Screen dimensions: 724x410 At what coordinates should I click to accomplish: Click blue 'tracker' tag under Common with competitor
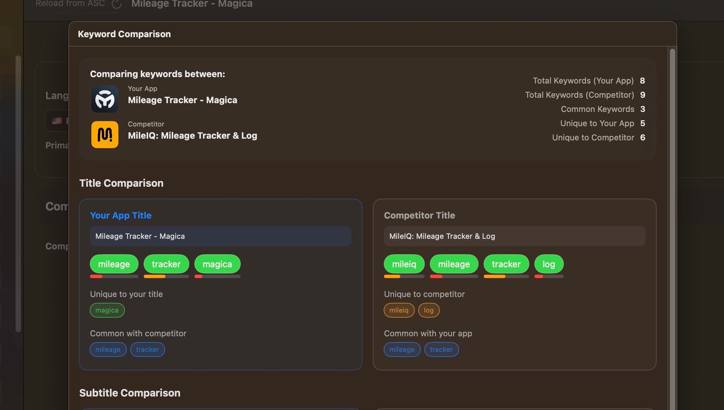[148, 349]
